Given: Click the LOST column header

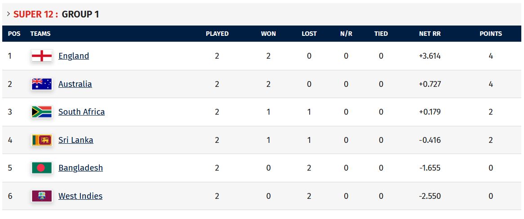Looking at the screenshot, I should tap(309, 34).
